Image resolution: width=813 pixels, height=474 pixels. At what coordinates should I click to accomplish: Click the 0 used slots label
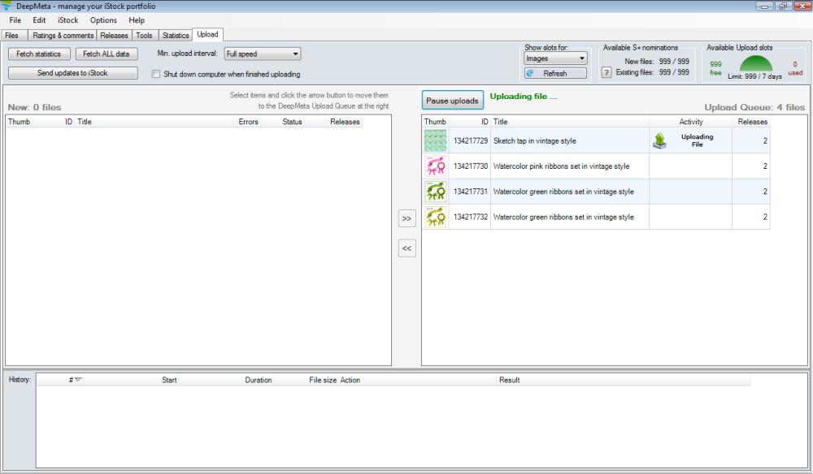click(x=795, y=68)
